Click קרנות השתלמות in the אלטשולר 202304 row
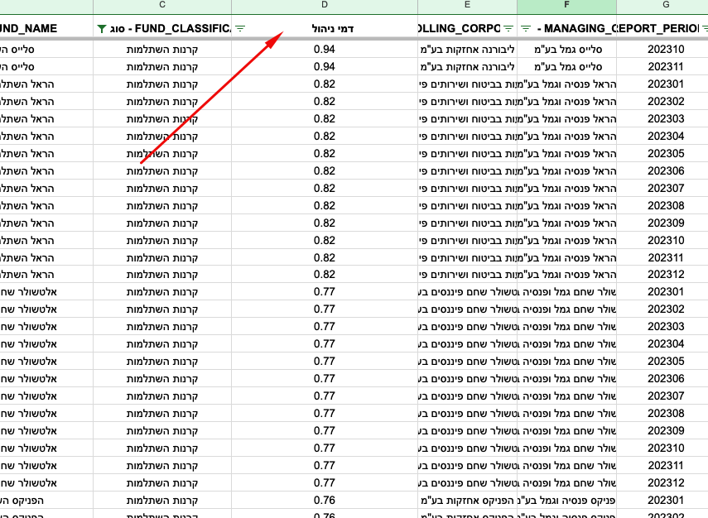 tap(162, 344)
